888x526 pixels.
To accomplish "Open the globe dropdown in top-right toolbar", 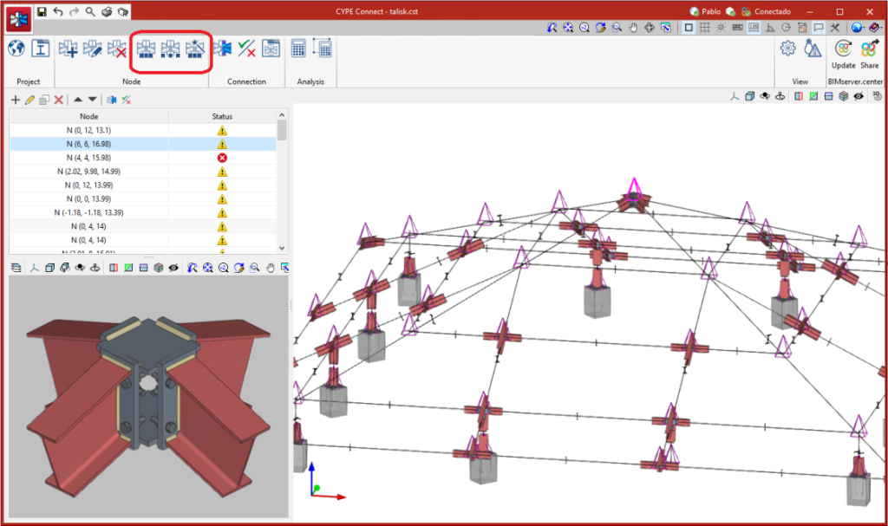I will (859, 28).
